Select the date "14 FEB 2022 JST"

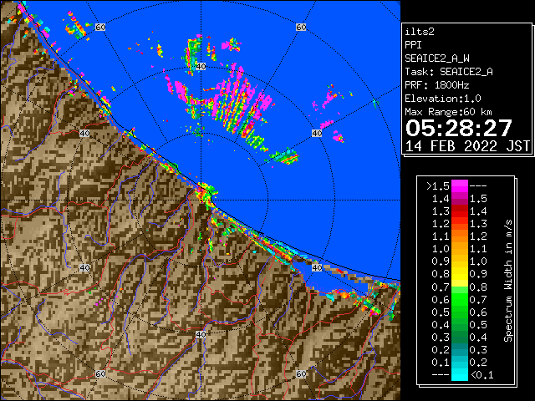[467, 146]
